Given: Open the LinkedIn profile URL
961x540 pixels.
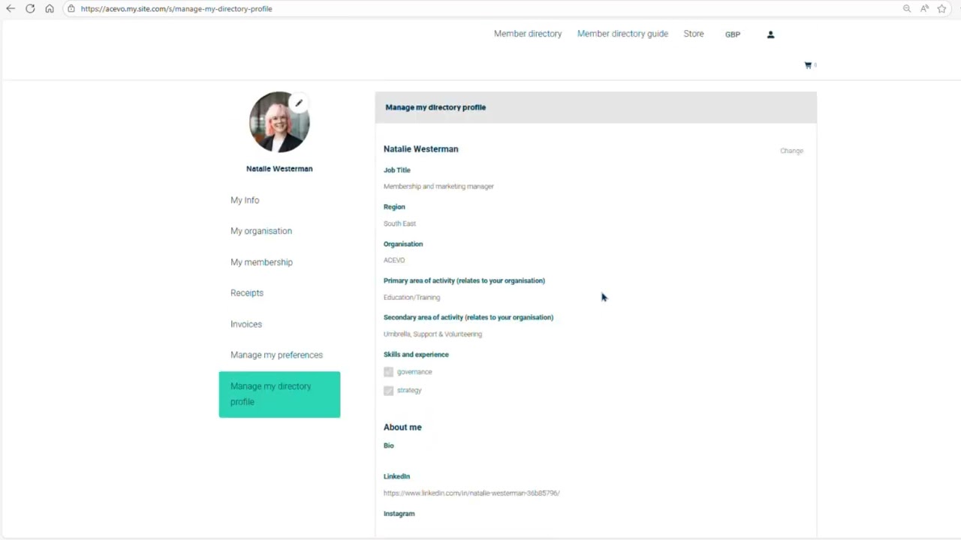Looking at the screenshot, I should (471, 493).
